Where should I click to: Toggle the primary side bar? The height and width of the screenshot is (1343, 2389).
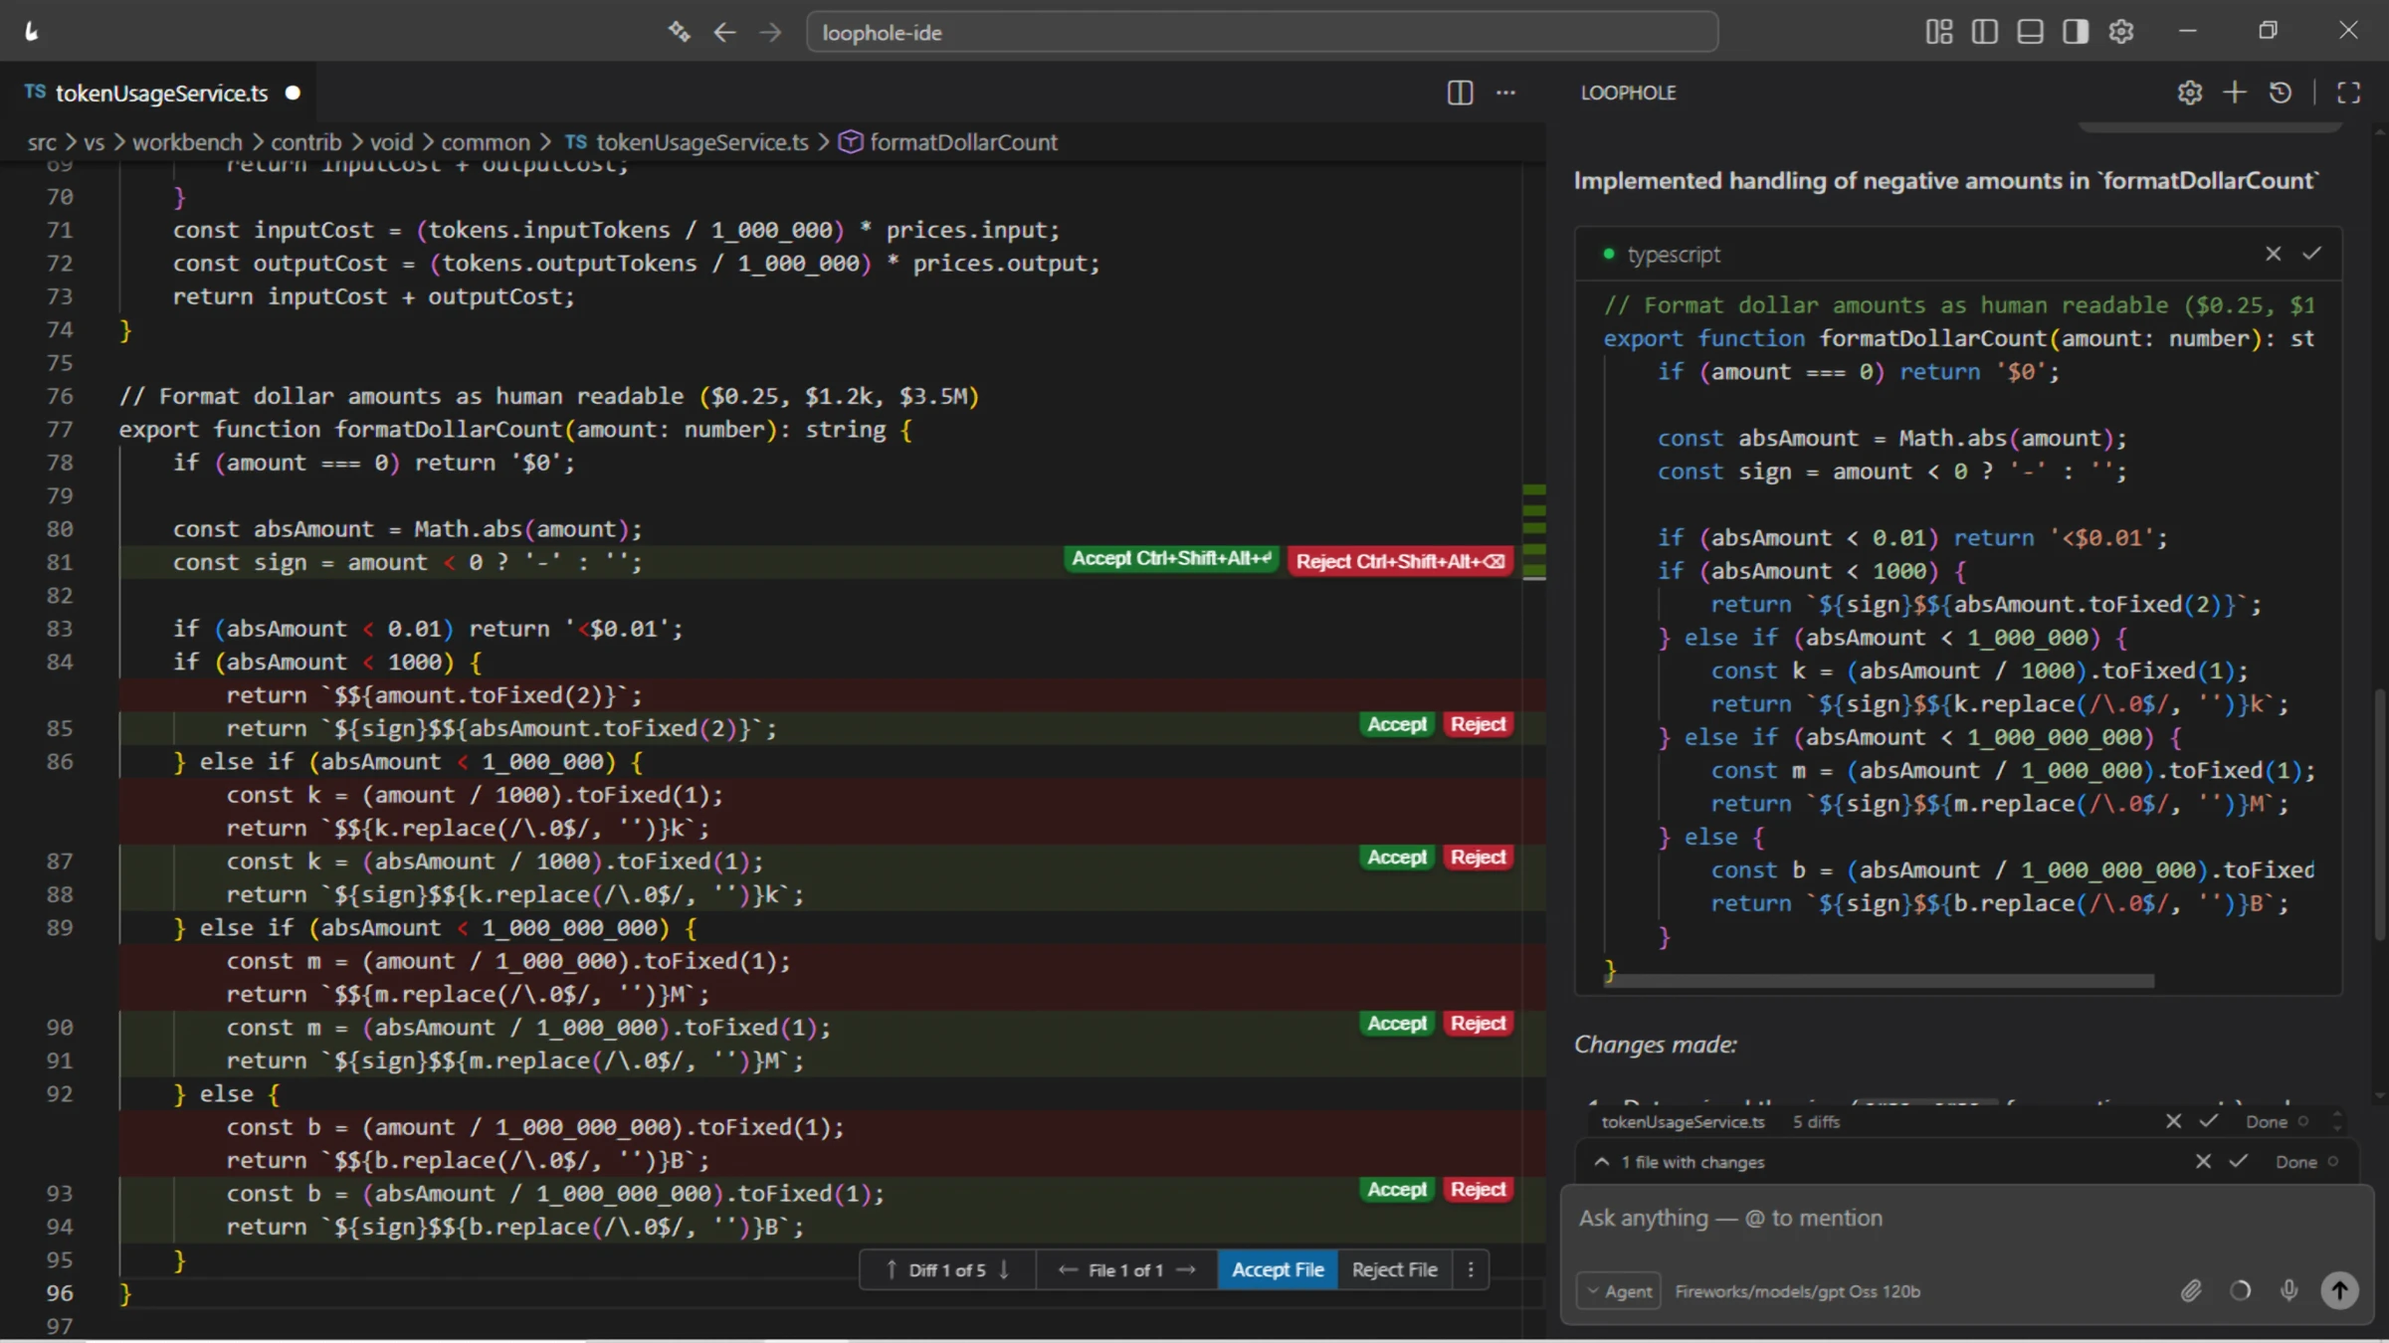1984,32
